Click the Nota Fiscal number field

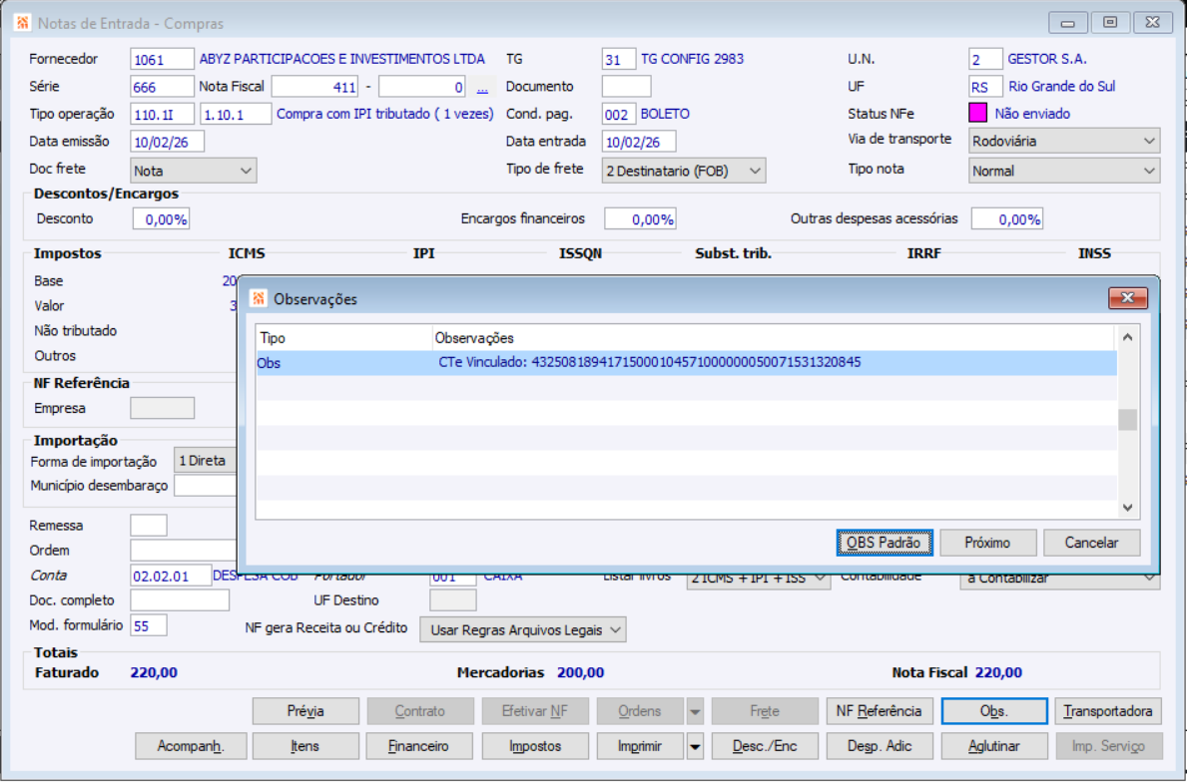314,87
